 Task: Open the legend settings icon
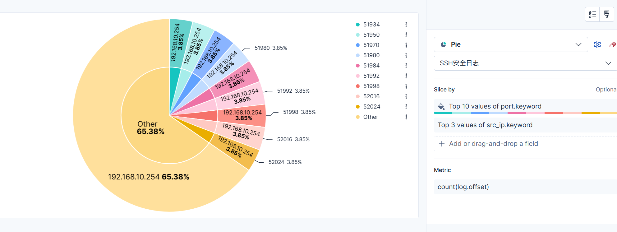(592, 14)
